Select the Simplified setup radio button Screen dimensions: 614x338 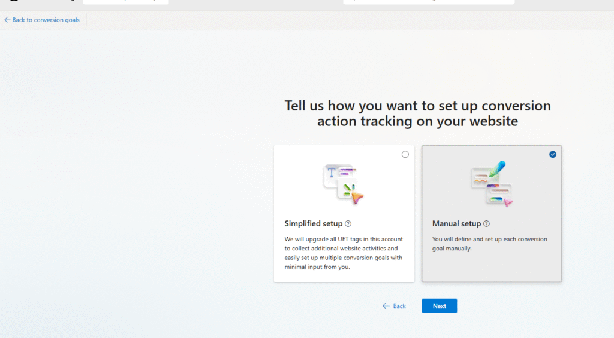[405, 154]
